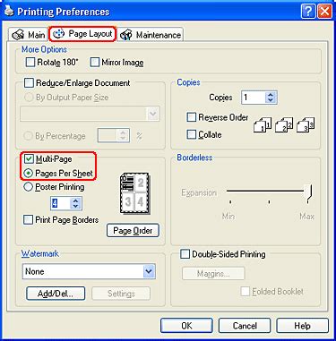Image resolution: width=336 pixels, height=341 pixels.
Task: Open the Watermark dropdown list
Action: click(149, 271)
